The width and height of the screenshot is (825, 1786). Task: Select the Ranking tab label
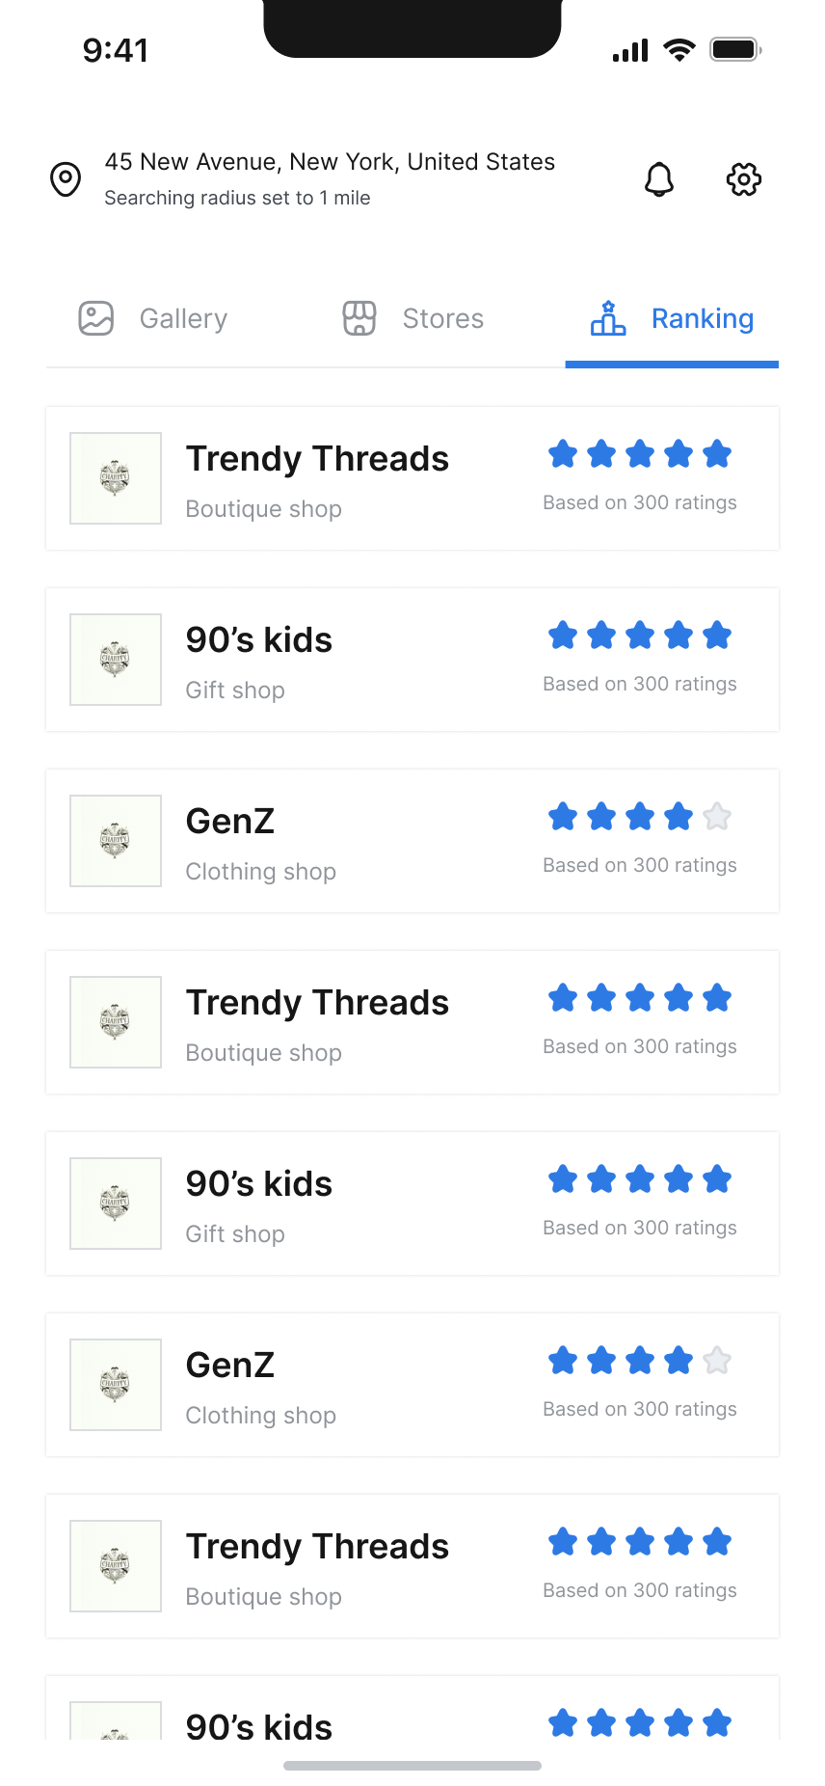point(703,318)
